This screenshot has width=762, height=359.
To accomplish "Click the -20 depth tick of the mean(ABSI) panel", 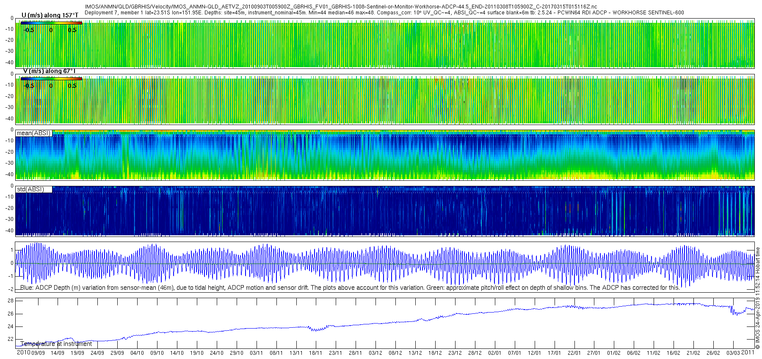I will coord(9,152).
